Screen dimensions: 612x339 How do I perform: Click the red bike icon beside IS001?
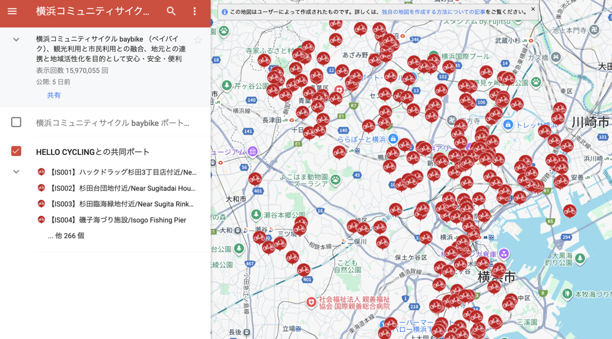[x=41, y=172]
